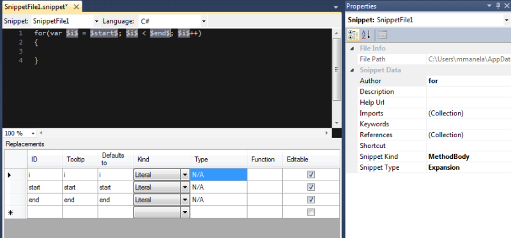Toggle Editable checkbox for the i row
This screenshot has height=238, width=511.
(x=311, y=174)
